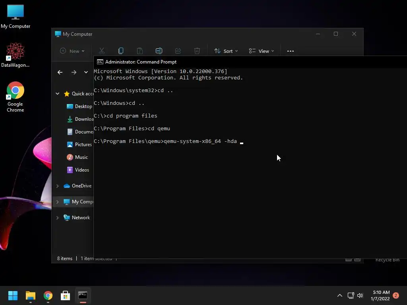This screenshot has width=407, height=305.
Task: Click the Rename icon in Explorer toolbar
Action: [x=159, y=51]
